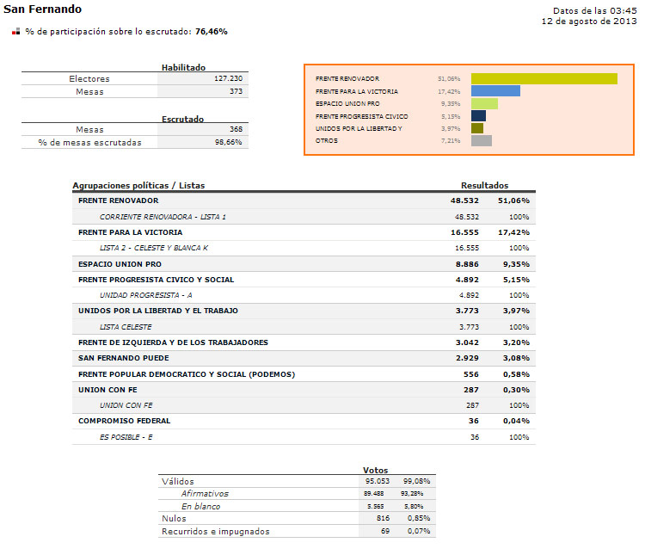Screen dimensions: 645x555
Task: Click the olive Unidos por la Libertad bar
Action: pos(476,128)
